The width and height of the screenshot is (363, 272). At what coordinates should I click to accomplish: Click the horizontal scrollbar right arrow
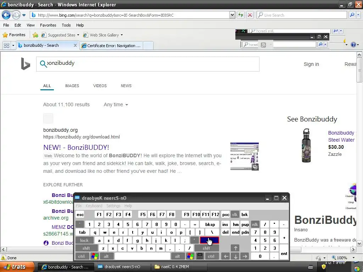[x=353, y=250]
